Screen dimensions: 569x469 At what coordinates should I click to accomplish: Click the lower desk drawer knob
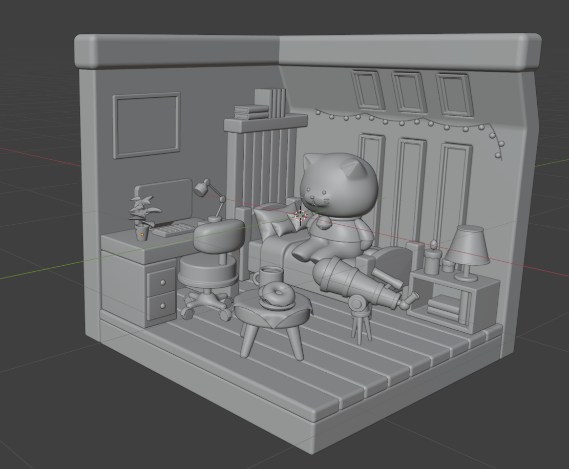click(x=163, y=306)
